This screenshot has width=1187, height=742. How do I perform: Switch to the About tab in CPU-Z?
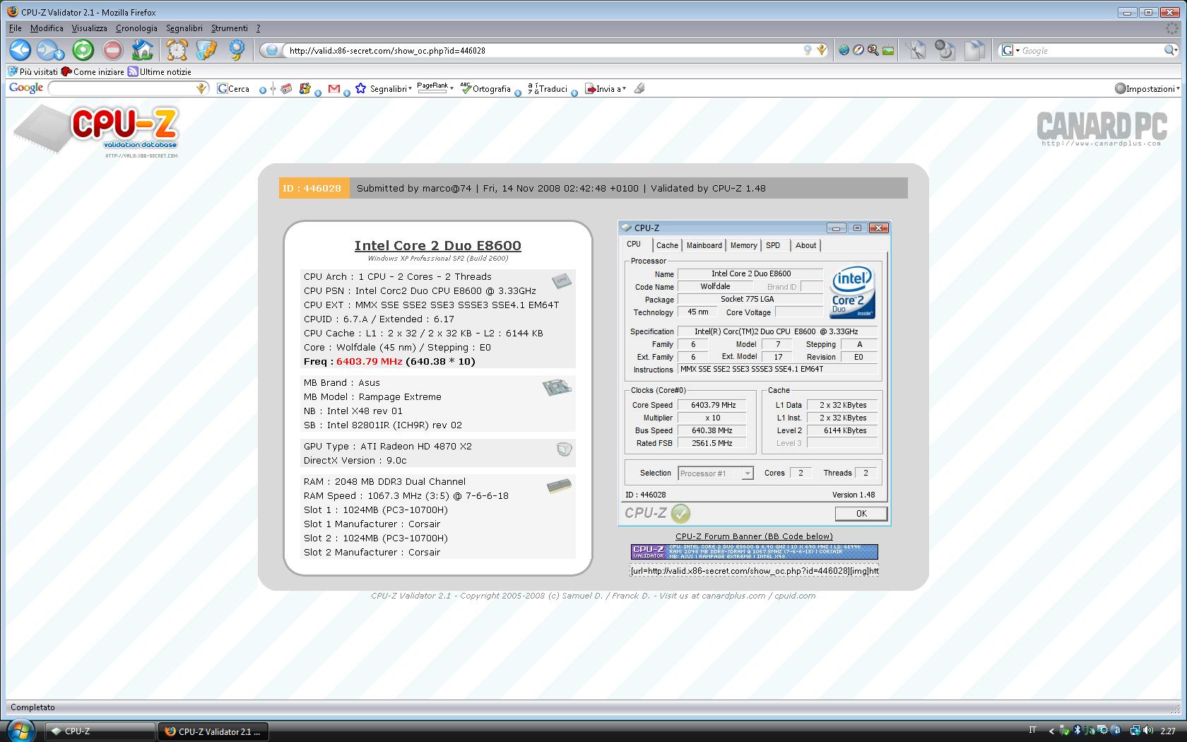click(x=805, y=245)
